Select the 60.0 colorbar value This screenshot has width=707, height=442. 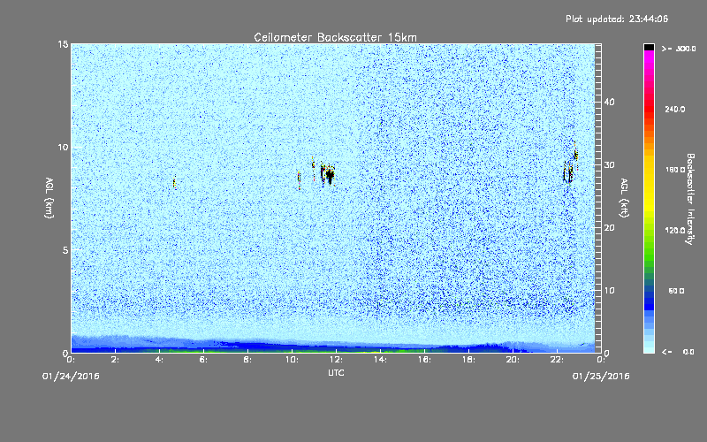pyautogui.click(x=676, y=292)
